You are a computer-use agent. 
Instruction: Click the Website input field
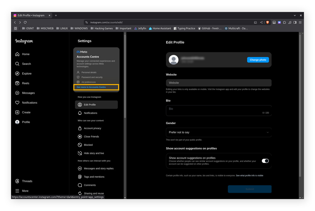coord(219,83)
